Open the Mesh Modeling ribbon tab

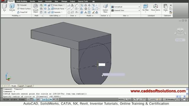(22, 1)
